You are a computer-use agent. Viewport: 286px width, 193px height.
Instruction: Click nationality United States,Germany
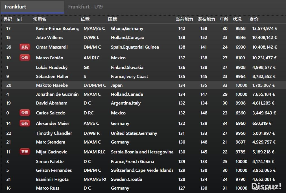tap(134, 133)
